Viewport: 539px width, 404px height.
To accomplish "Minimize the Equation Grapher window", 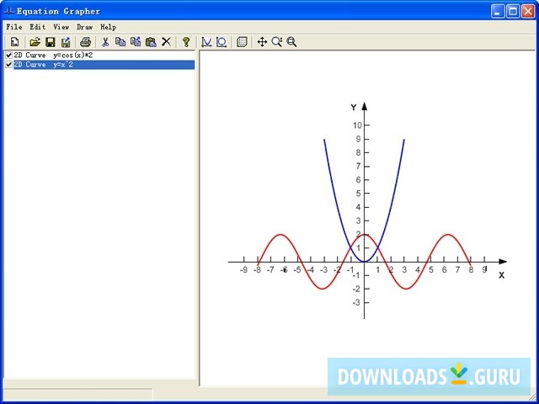I will click(497, 11).
